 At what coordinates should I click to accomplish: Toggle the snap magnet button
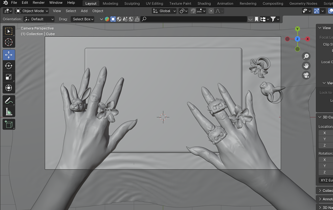click(193, 11)
